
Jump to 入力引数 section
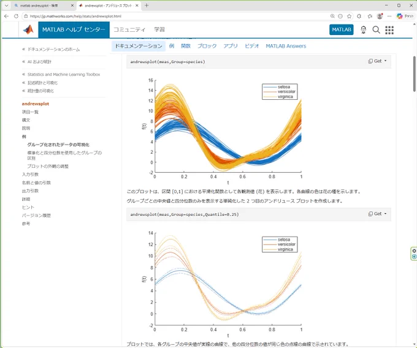(x=30, y=174)
